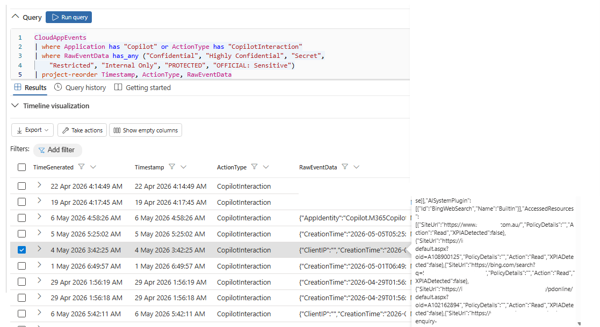Image resolution: width=600 pixels, height=327 pixels.
Task: Click the Take actions wrench icon
Action: pyautogui.click(x=66, y=131)
